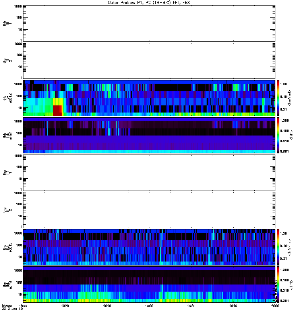Screen dimensions: 298x317
Task: Click the 10 tick label of thc fff 1
Action: (20, 179)
